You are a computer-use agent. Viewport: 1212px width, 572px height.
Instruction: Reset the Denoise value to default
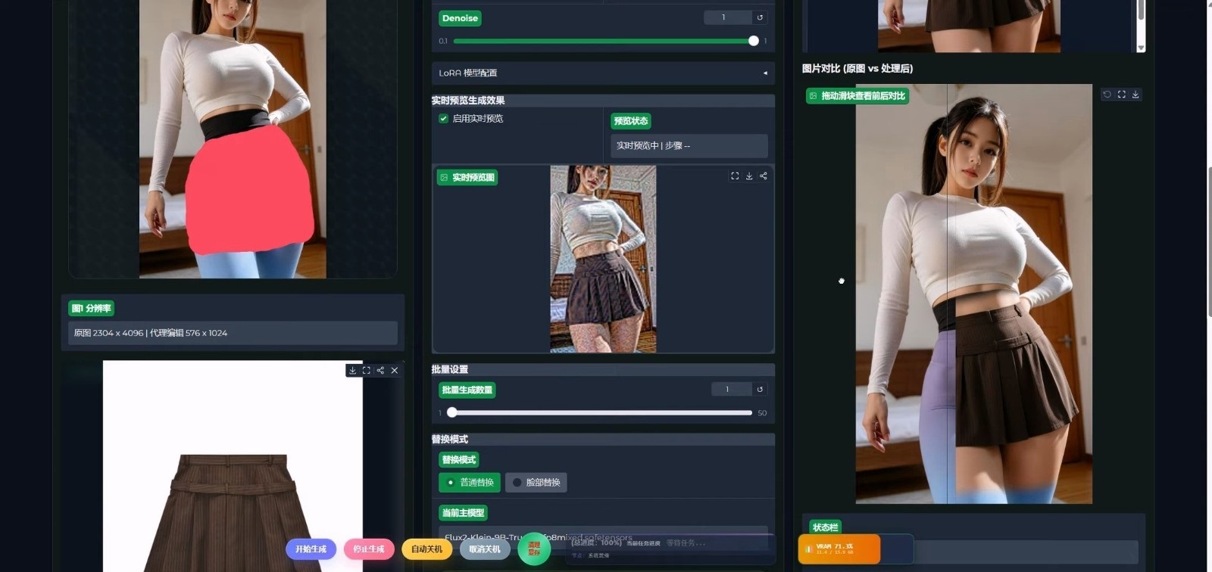(760, 17)
